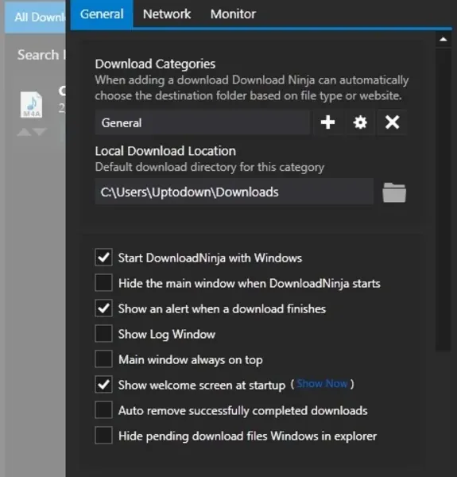Enable Auto remove completed downloads
The image size is (457, 477).
103,409
